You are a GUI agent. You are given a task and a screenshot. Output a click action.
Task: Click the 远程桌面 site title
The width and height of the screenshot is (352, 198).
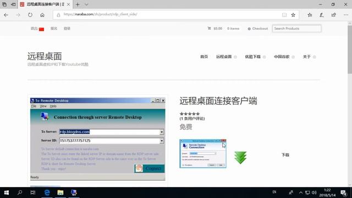45,56
